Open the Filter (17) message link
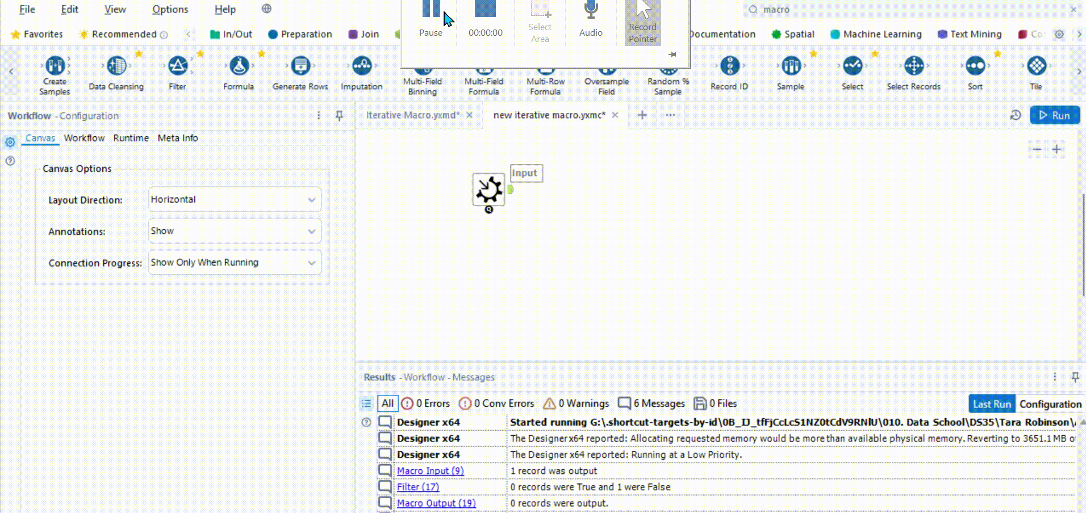The image size is (1086, 513). point(417,487)
